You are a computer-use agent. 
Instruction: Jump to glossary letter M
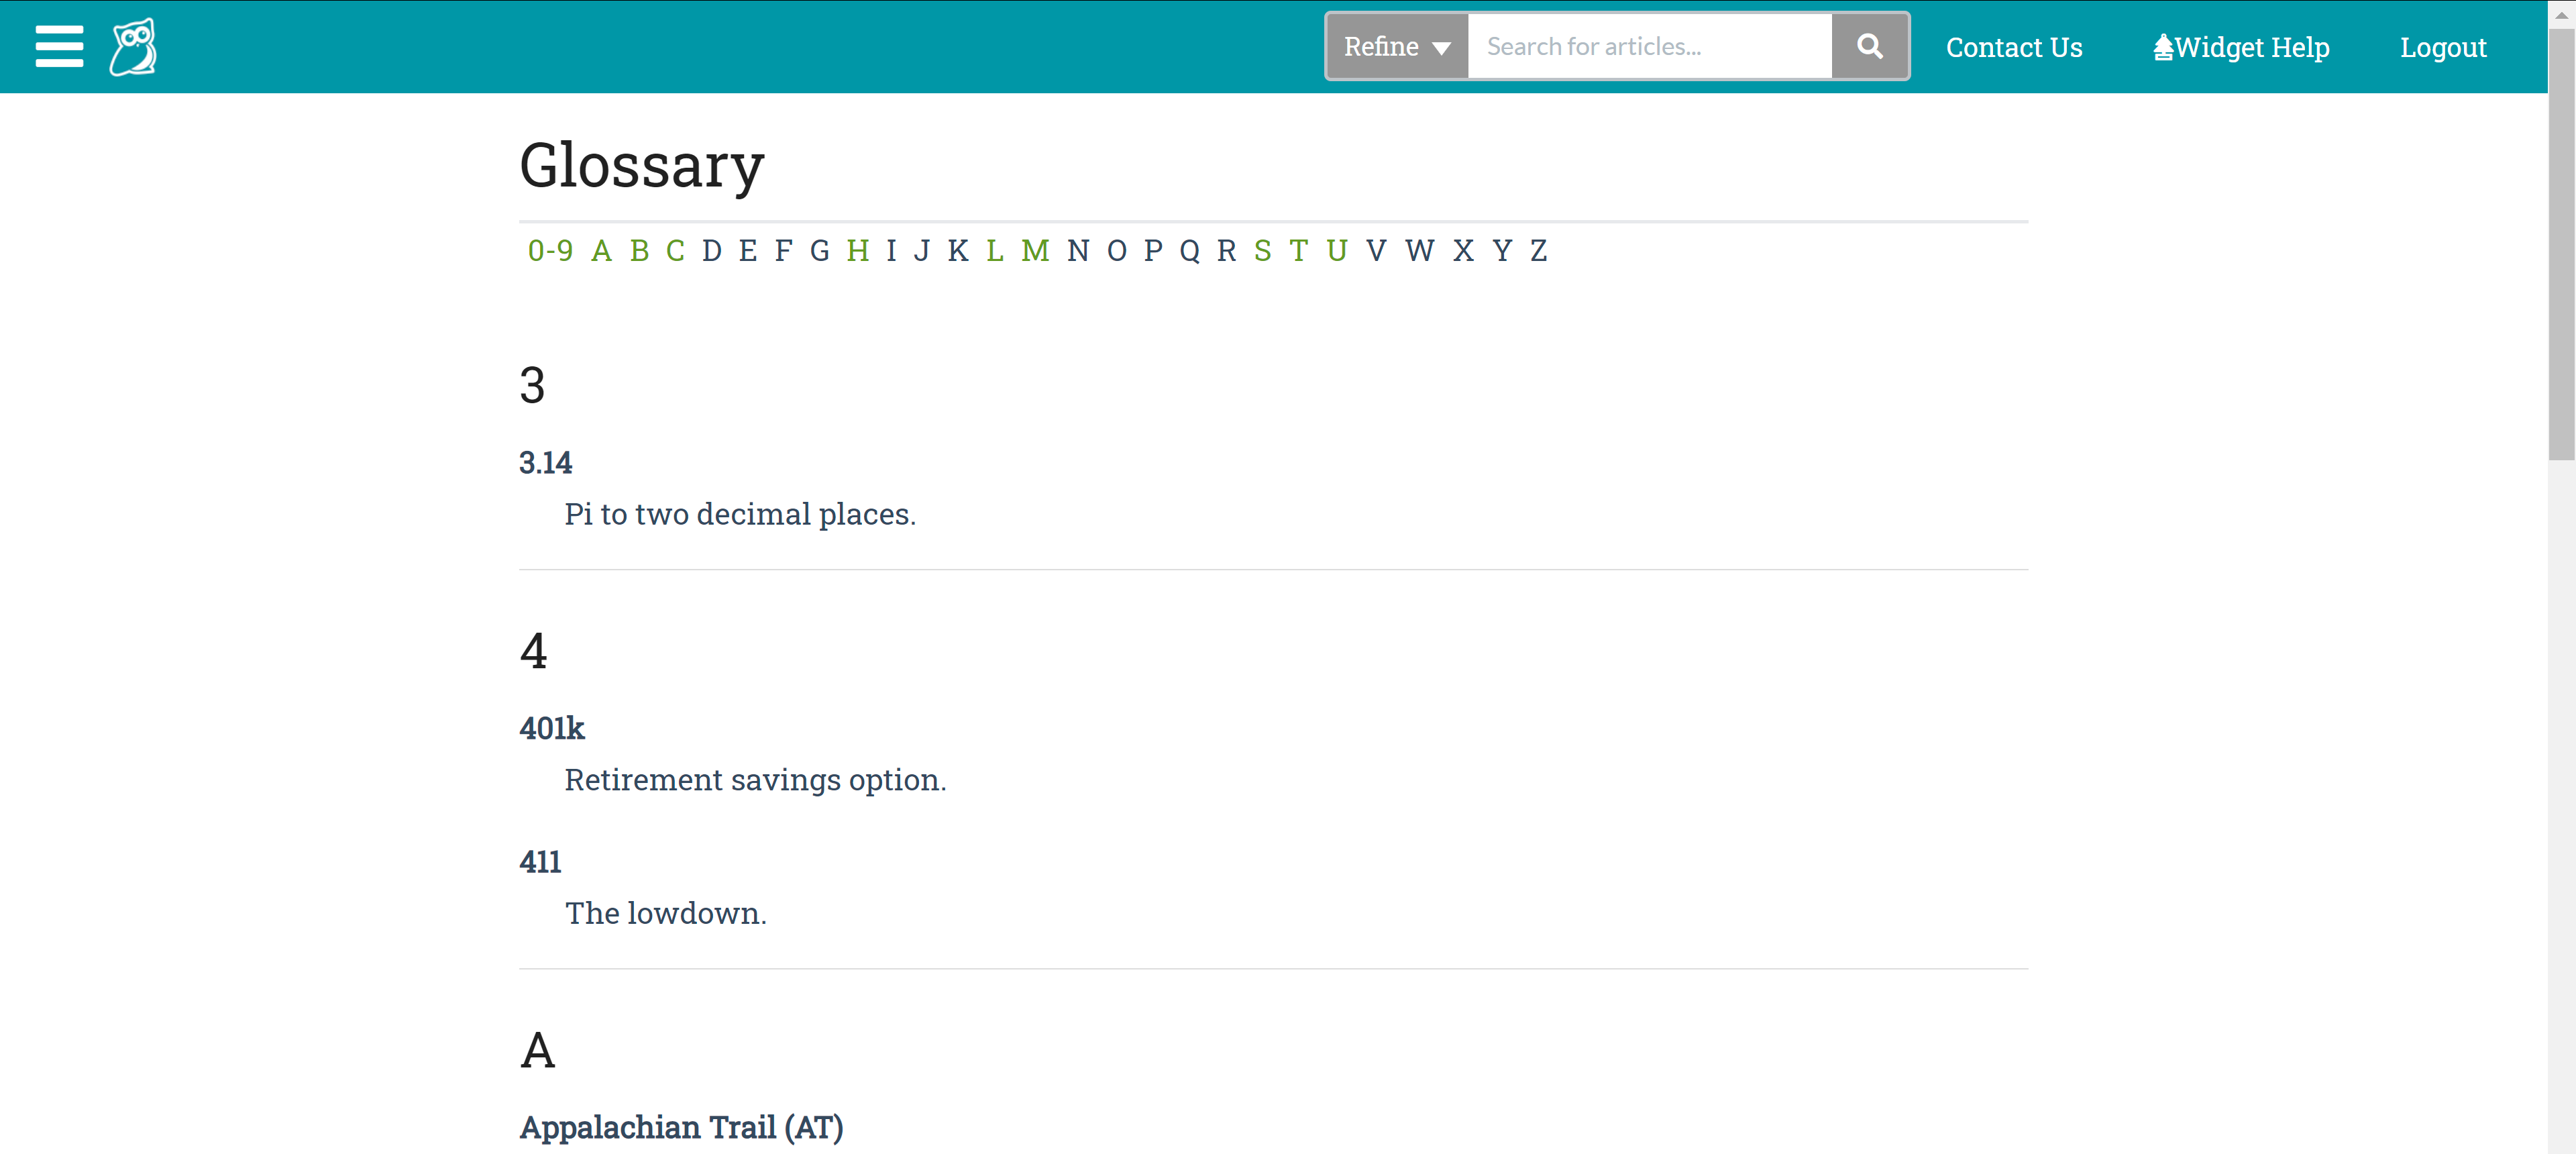tap(1035, 250)
